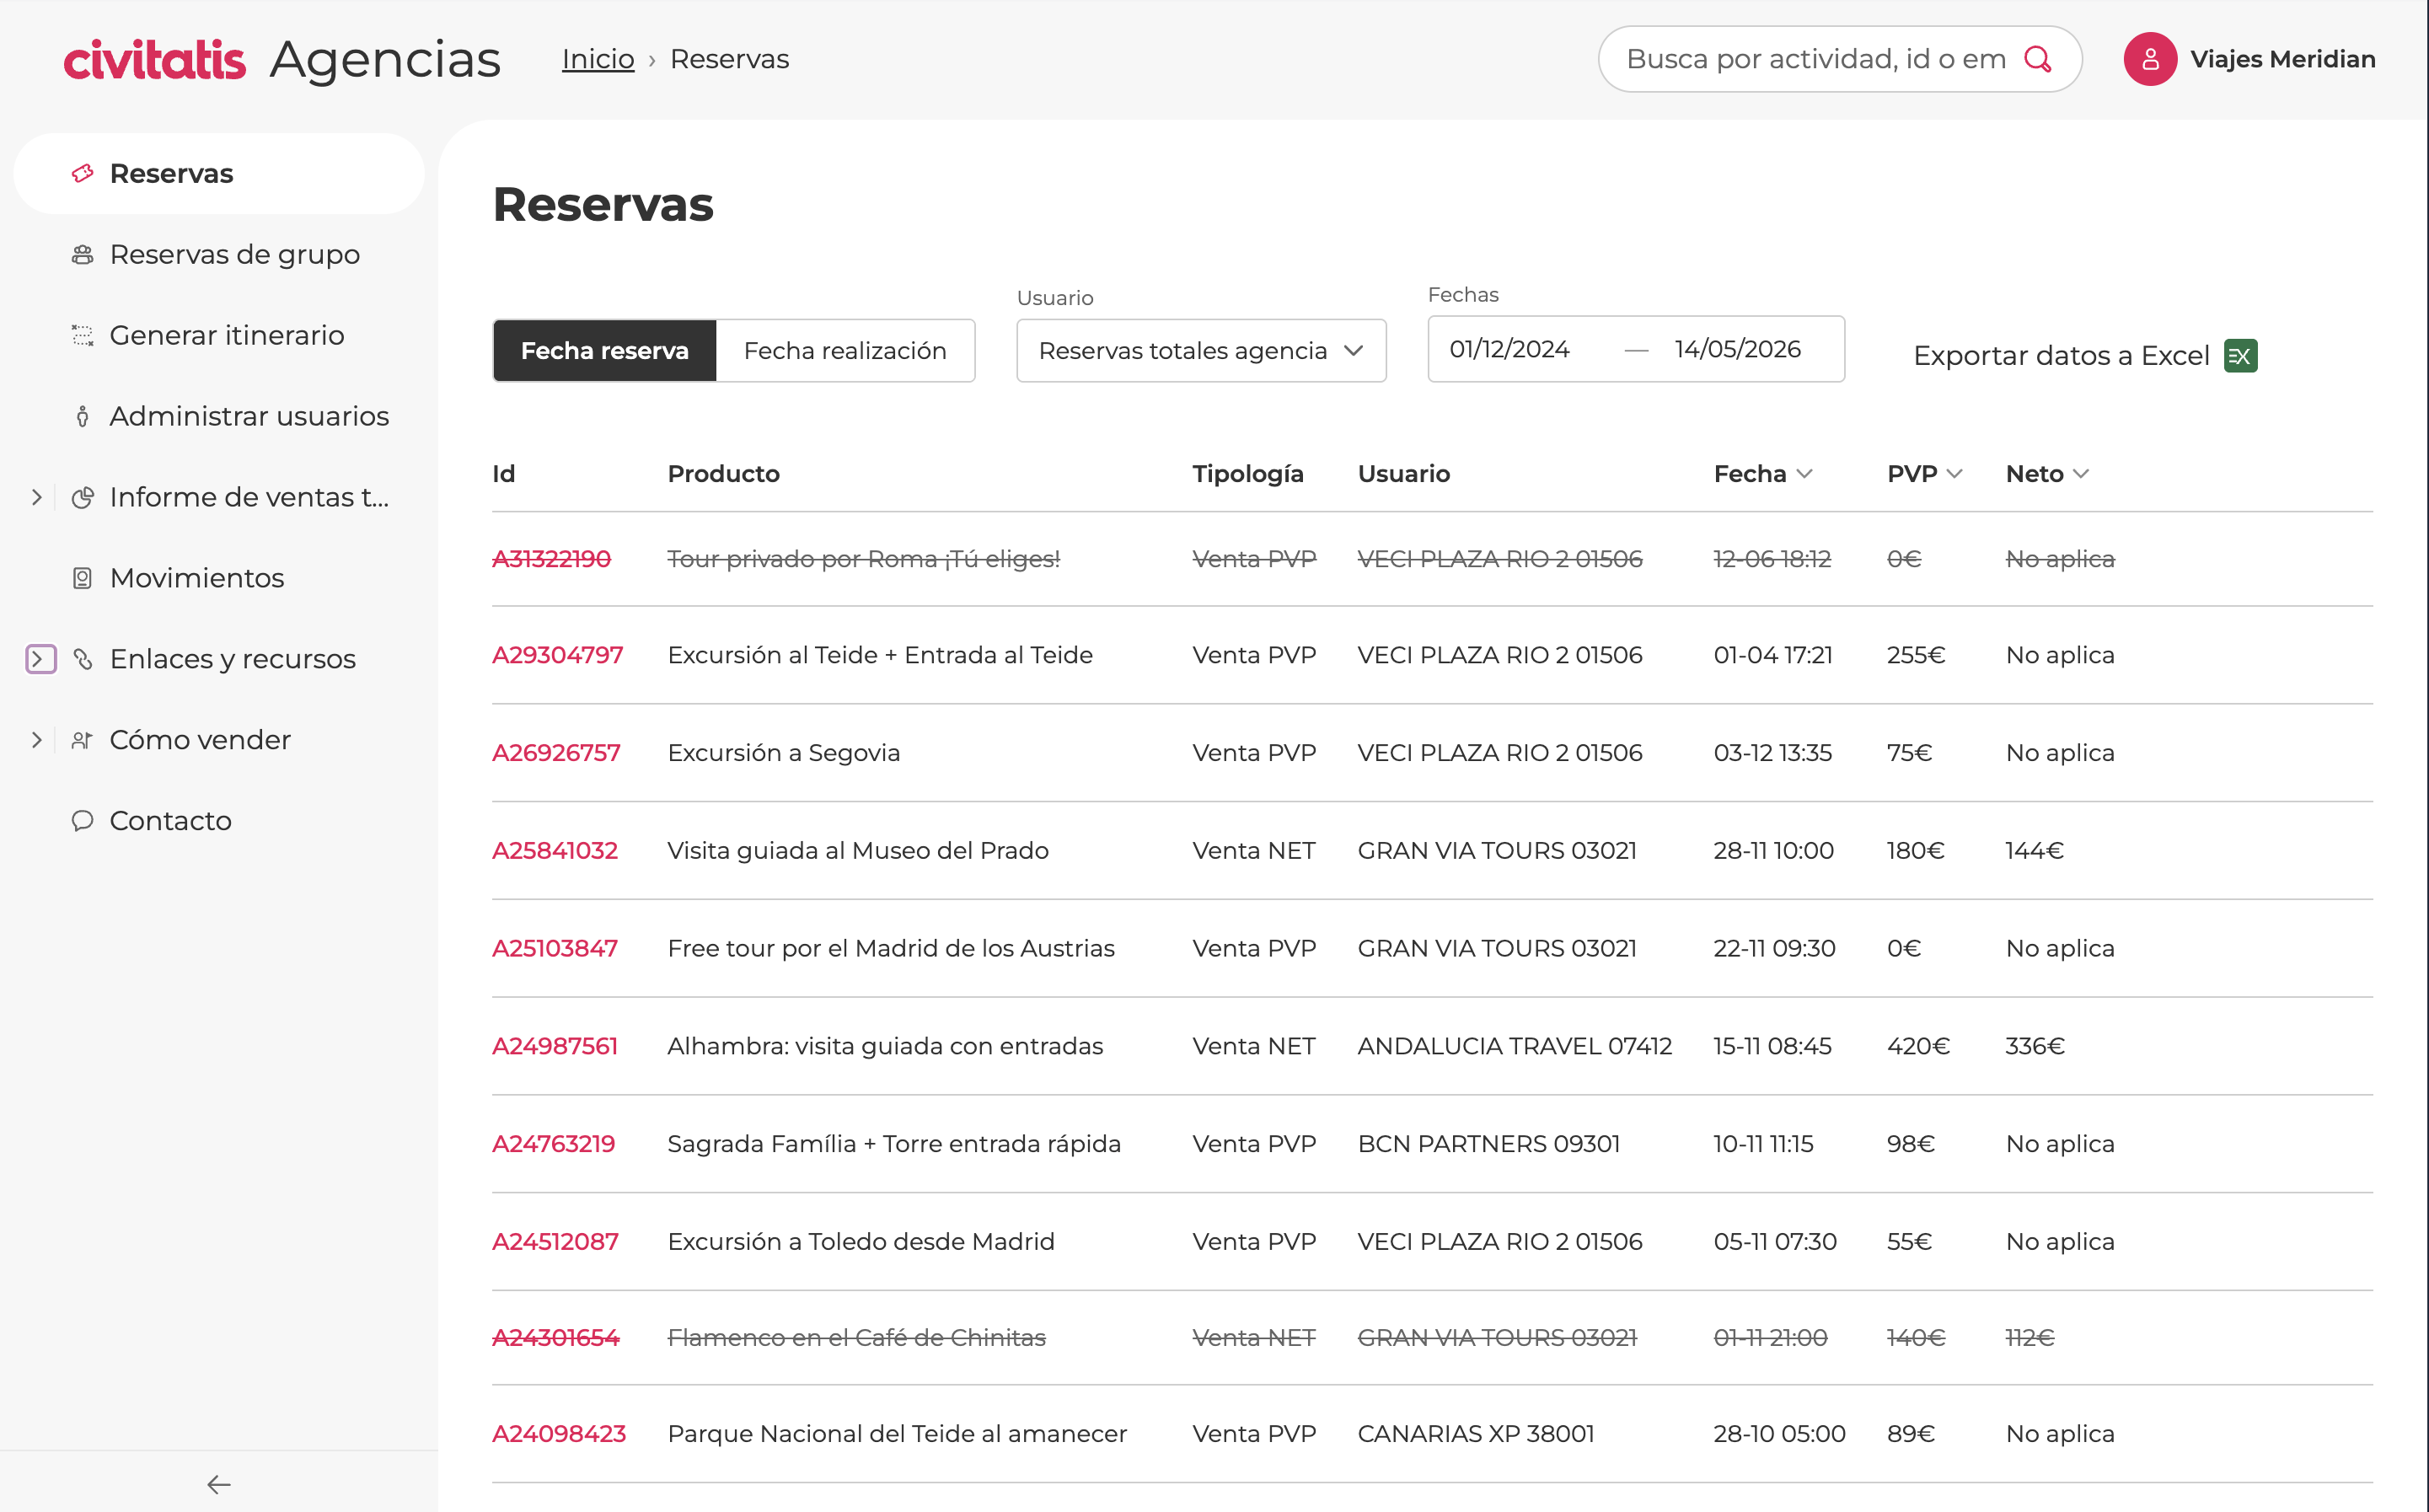Click the Informe de ventas chart icon
Image resolution: width=2429 pixels, height=1512 pixels.
point(83,498)
